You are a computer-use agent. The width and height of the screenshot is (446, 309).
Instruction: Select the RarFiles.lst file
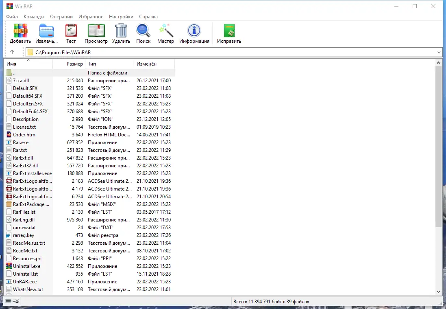(x=90, y=212)
